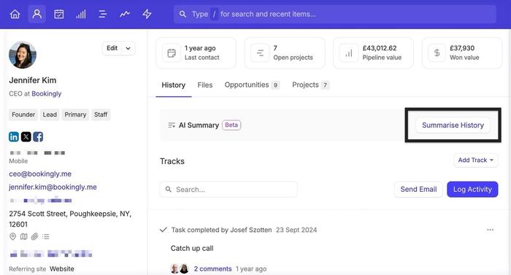Click the list icon under address
511x275 pixels.
(45, 236)
